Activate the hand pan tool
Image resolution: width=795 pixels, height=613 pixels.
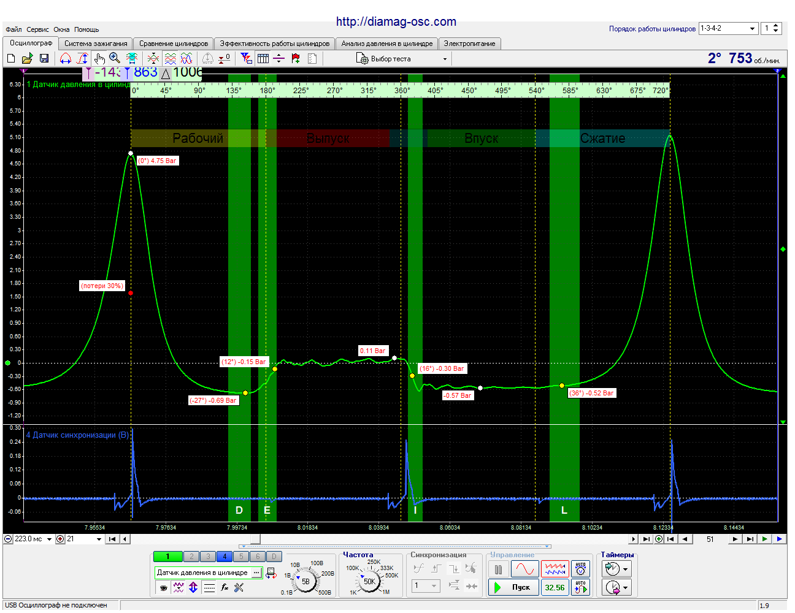(99, 58)
